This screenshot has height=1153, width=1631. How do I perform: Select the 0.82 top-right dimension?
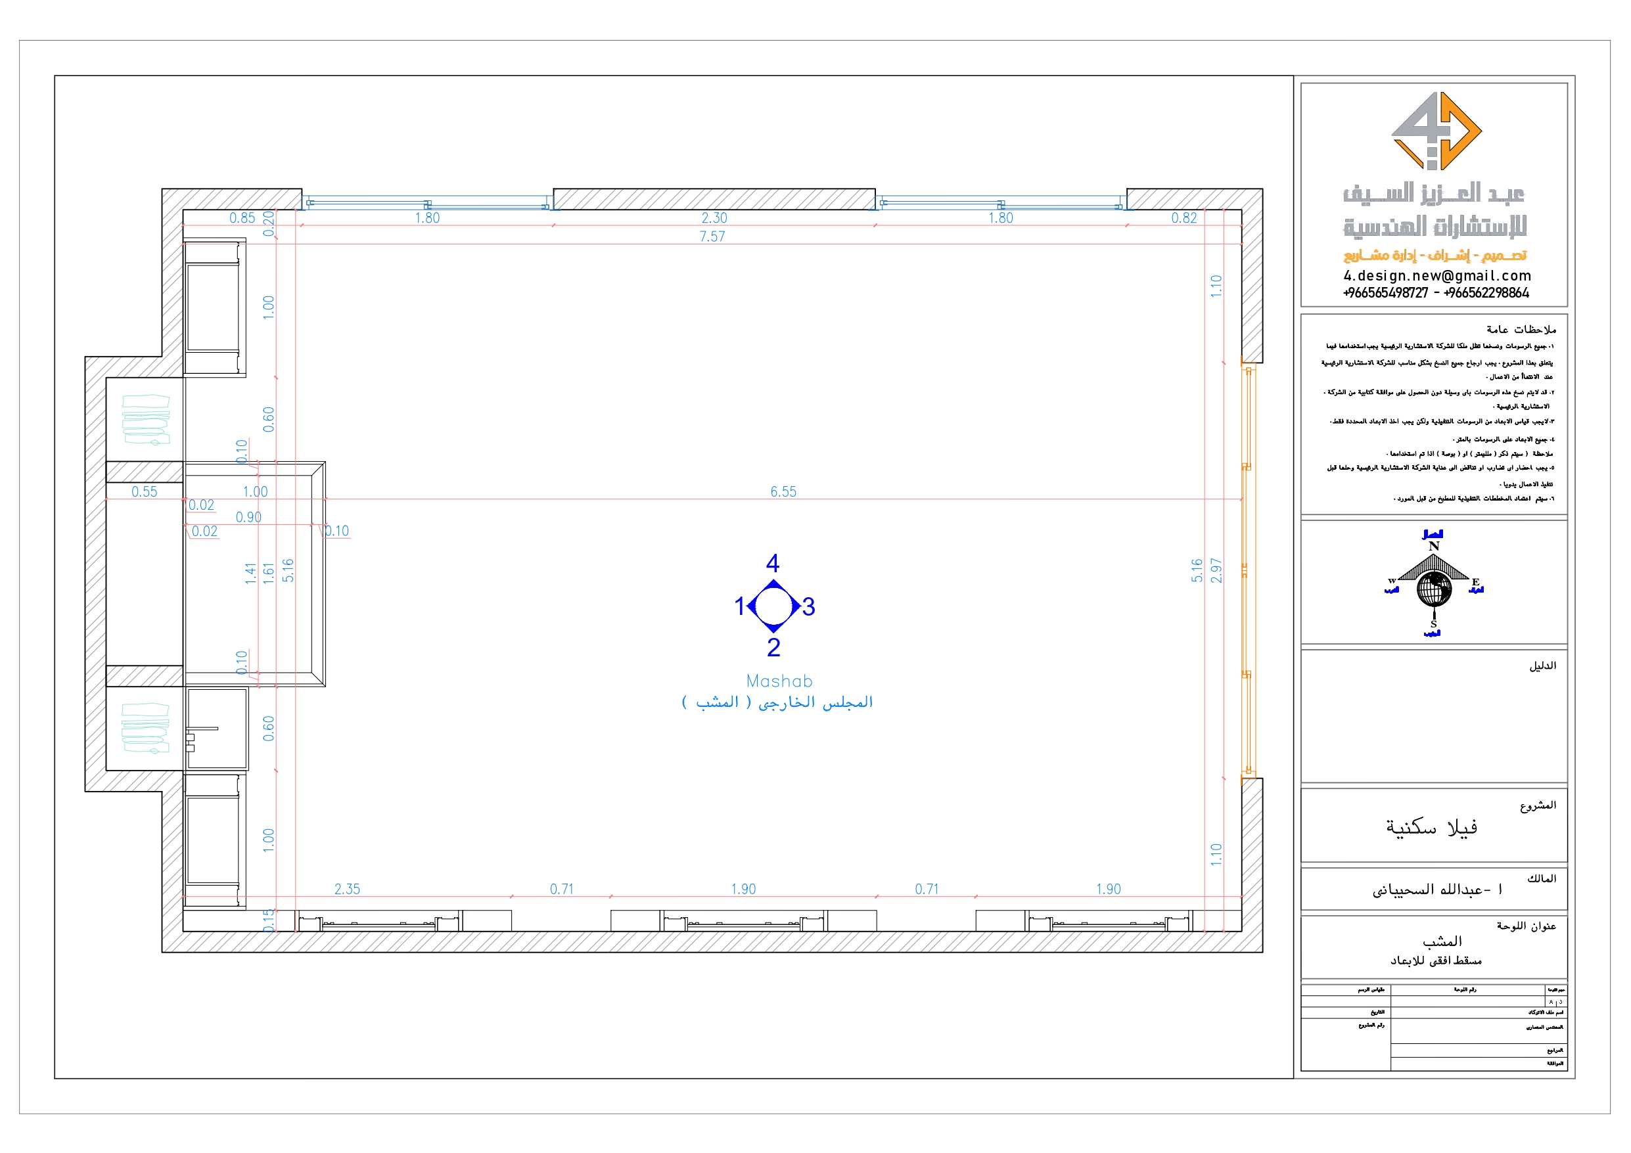pos(1184,218)
